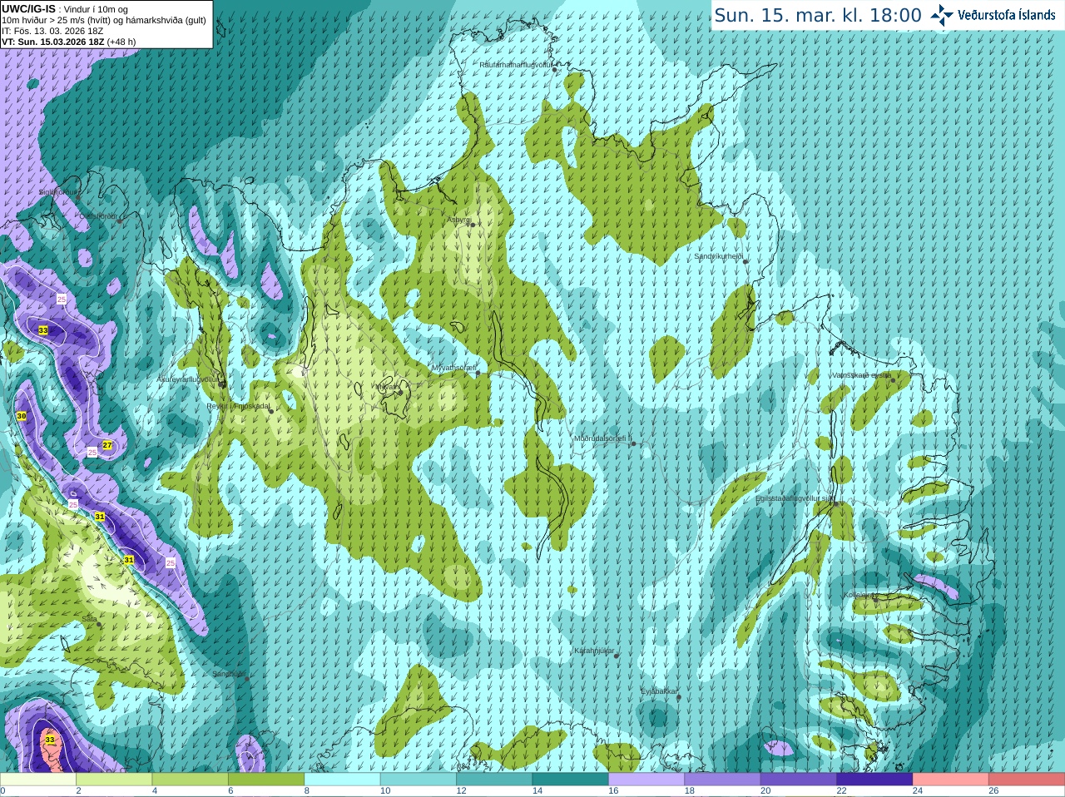Screen dimensions: 1065x797
Task: Click the Veðurstofa Íslands logo icon
Action: (x=942, y=15)
